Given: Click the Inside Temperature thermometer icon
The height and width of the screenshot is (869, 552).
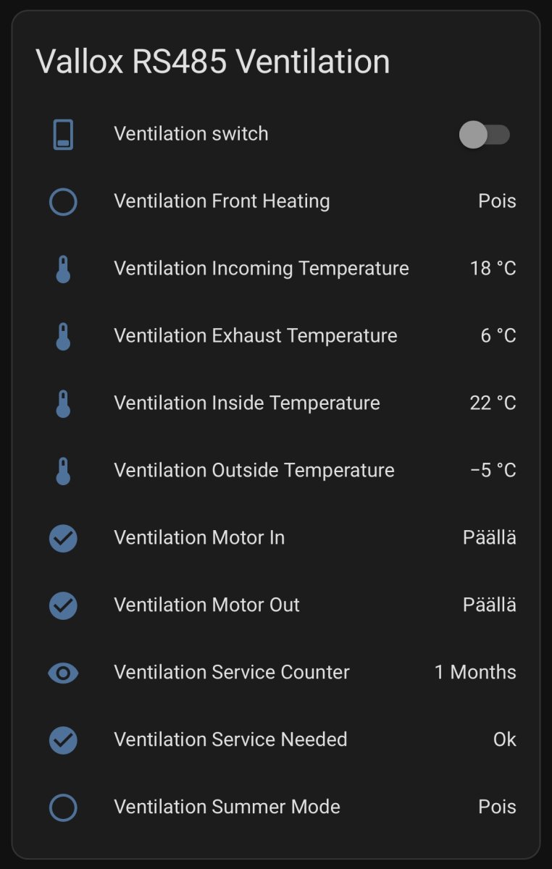Looking at the screenshot, I should tap(63, 403).
